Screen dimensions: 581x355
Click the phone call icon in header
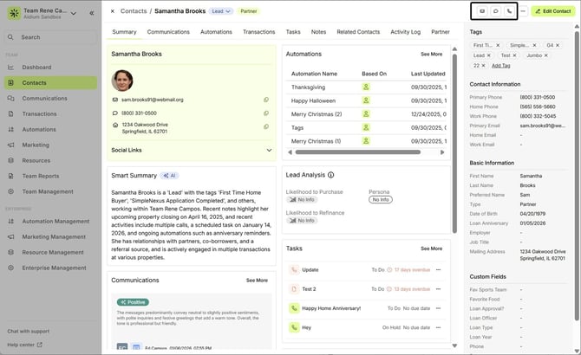point(510,11)
